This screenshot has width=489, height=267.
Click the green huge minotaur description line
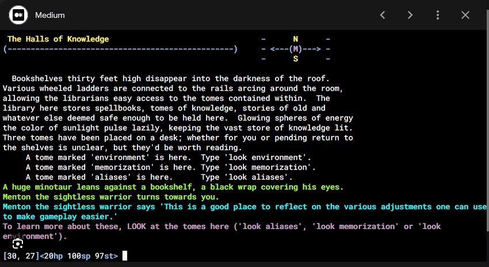tap(173, 187)
